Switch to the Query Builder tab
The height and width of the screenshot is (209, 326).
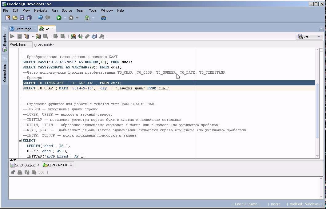[x=44, y=45]
